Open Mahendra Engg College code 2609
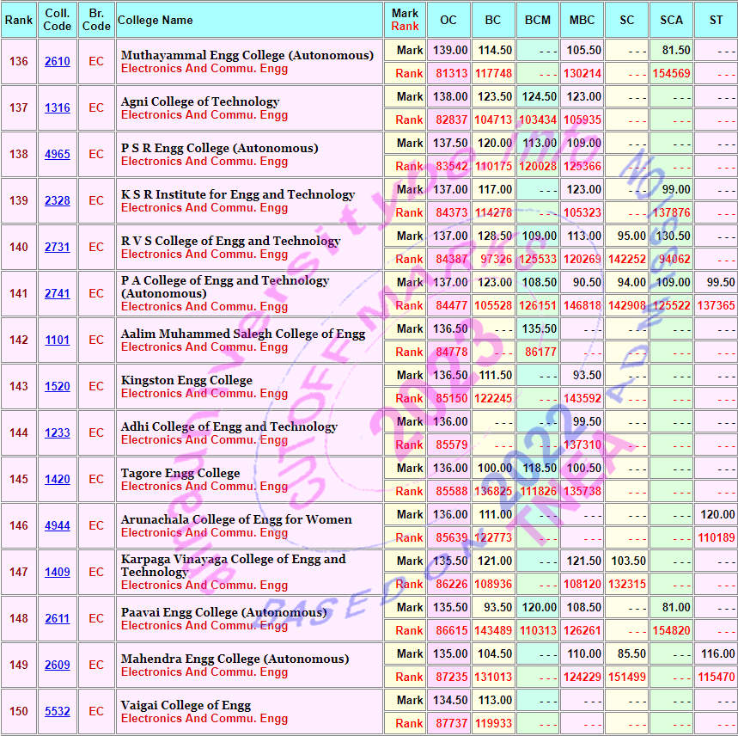The image size is (738, 736). pyautogui.click(x=58, y=665)
